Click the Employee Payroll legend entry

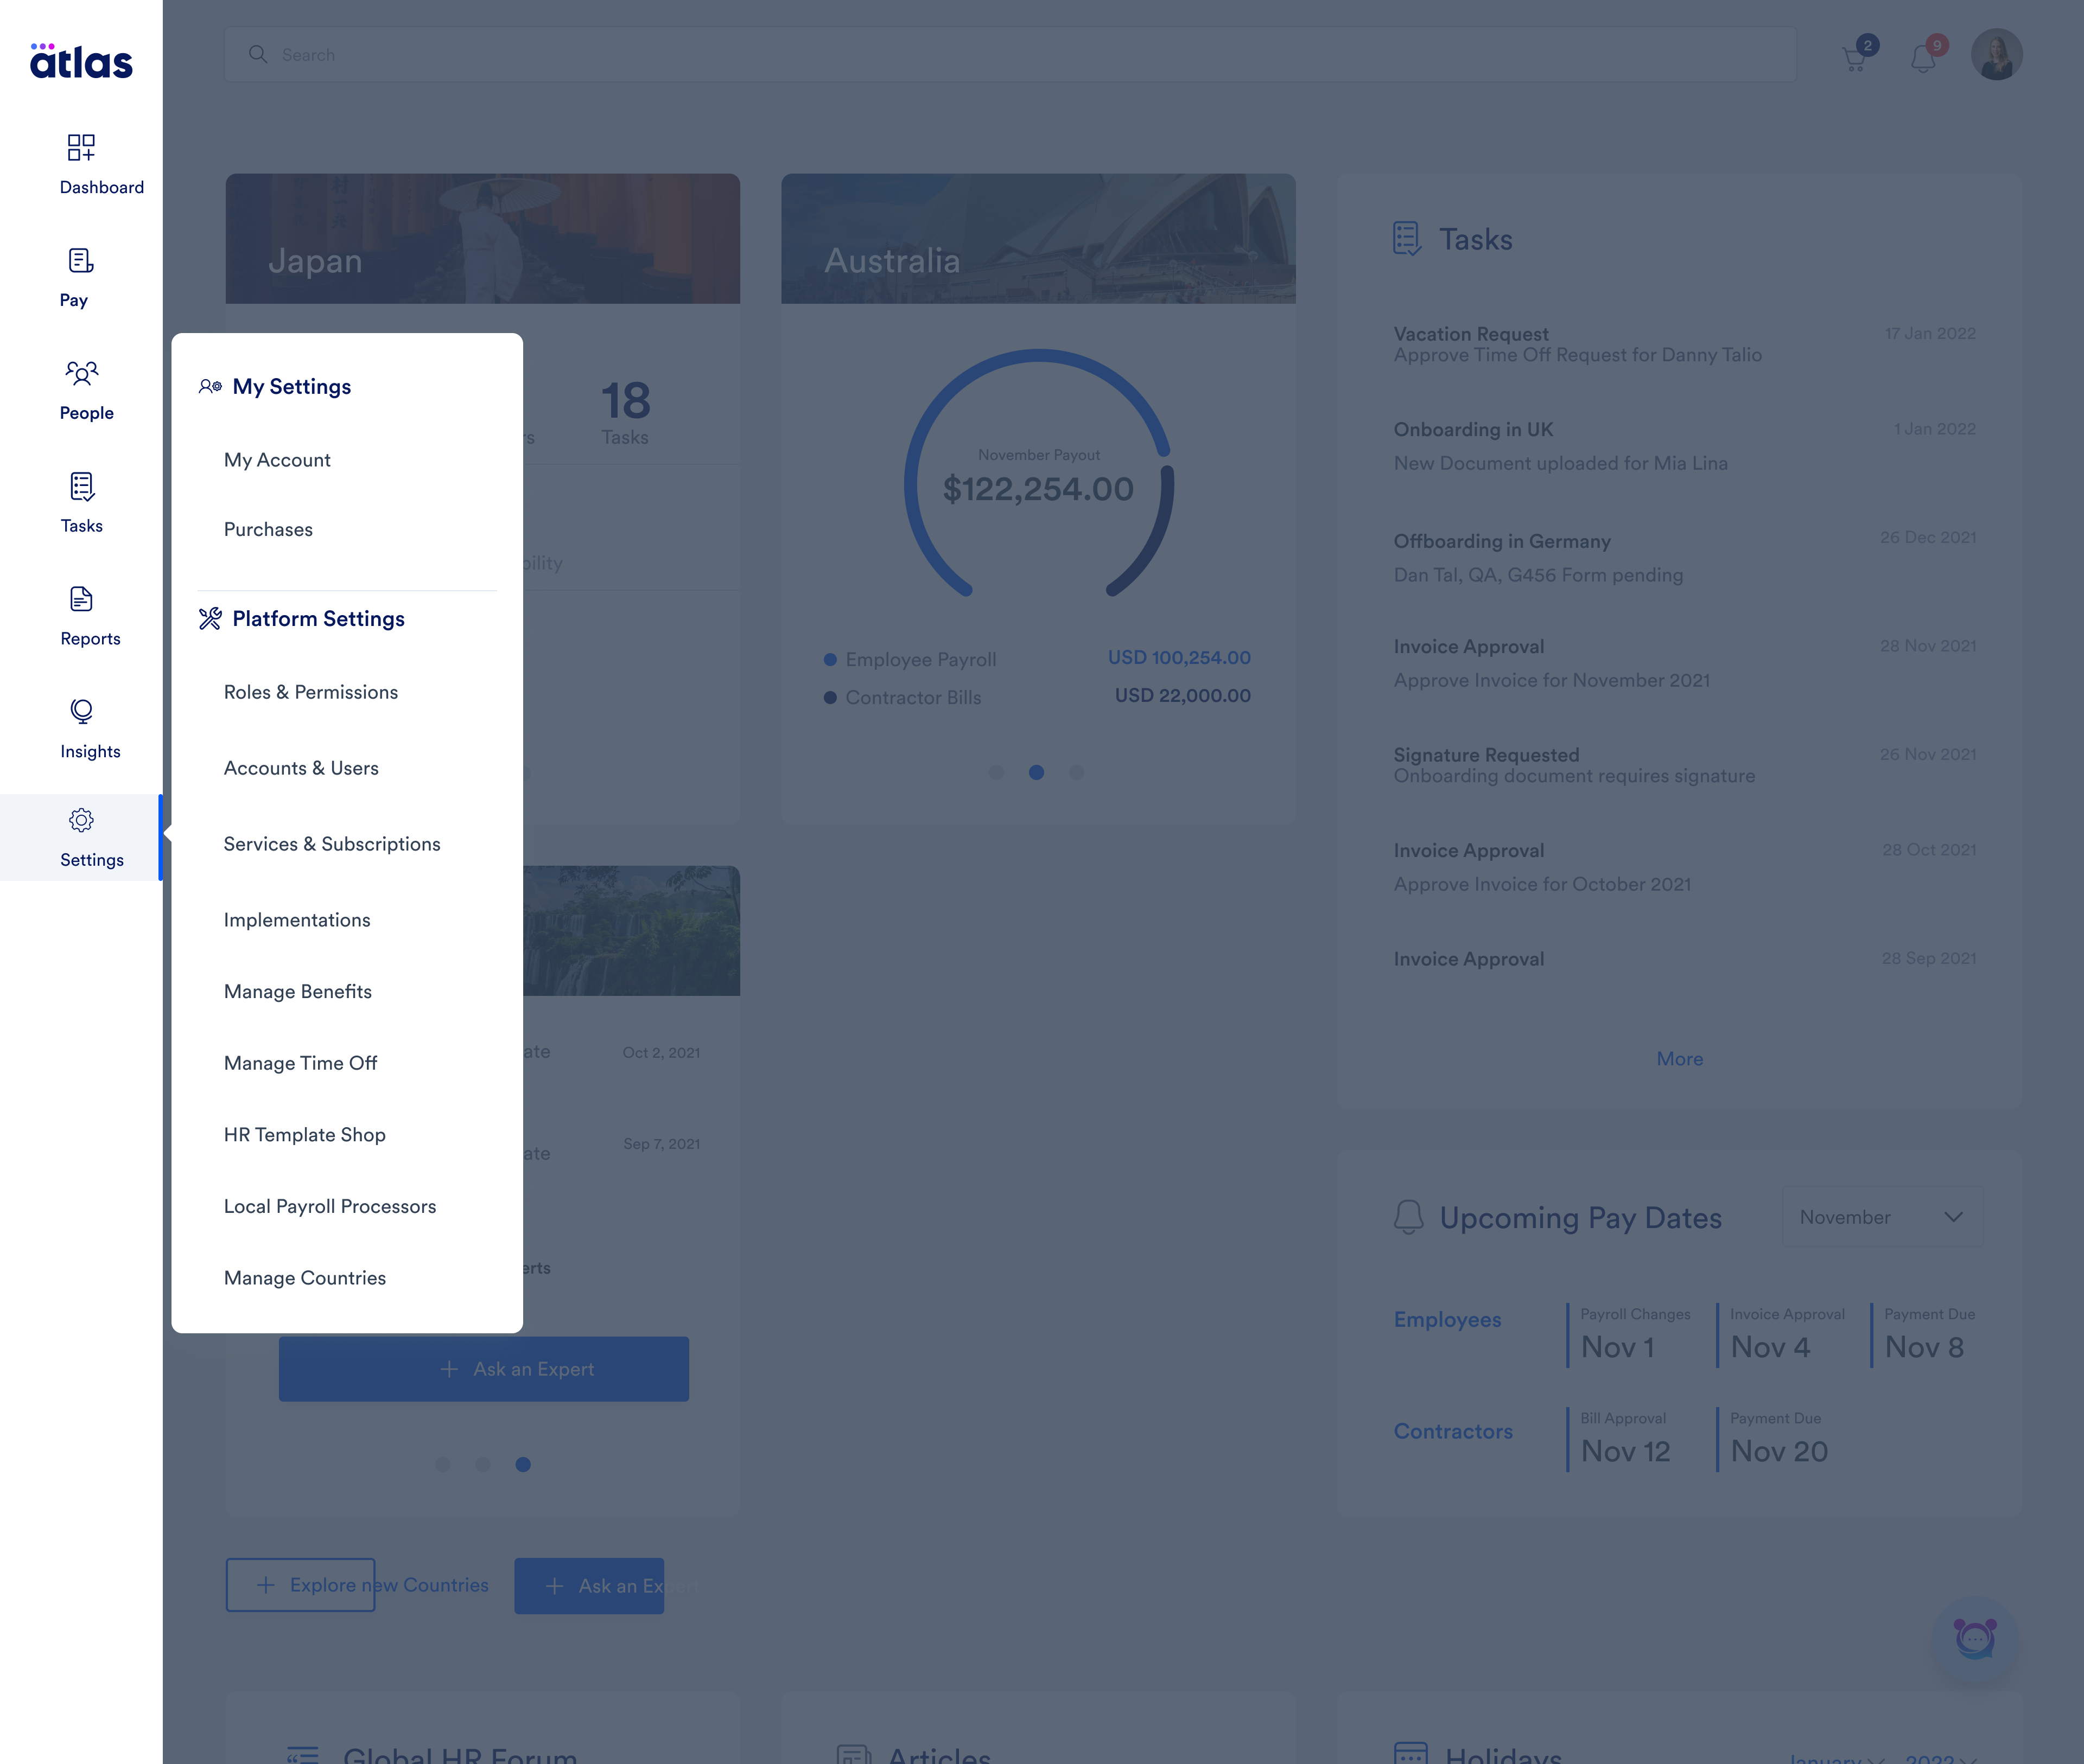pos(910,659)
